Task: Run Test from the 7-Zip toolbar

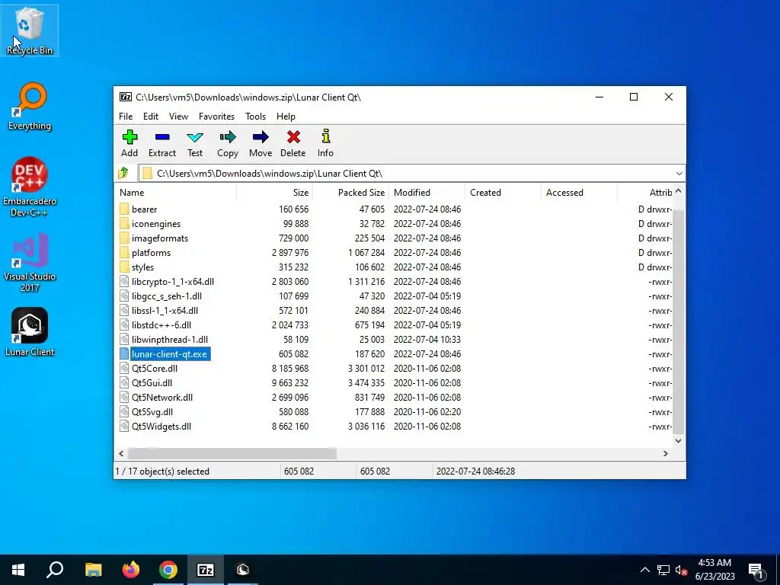Action: [195, 143]
